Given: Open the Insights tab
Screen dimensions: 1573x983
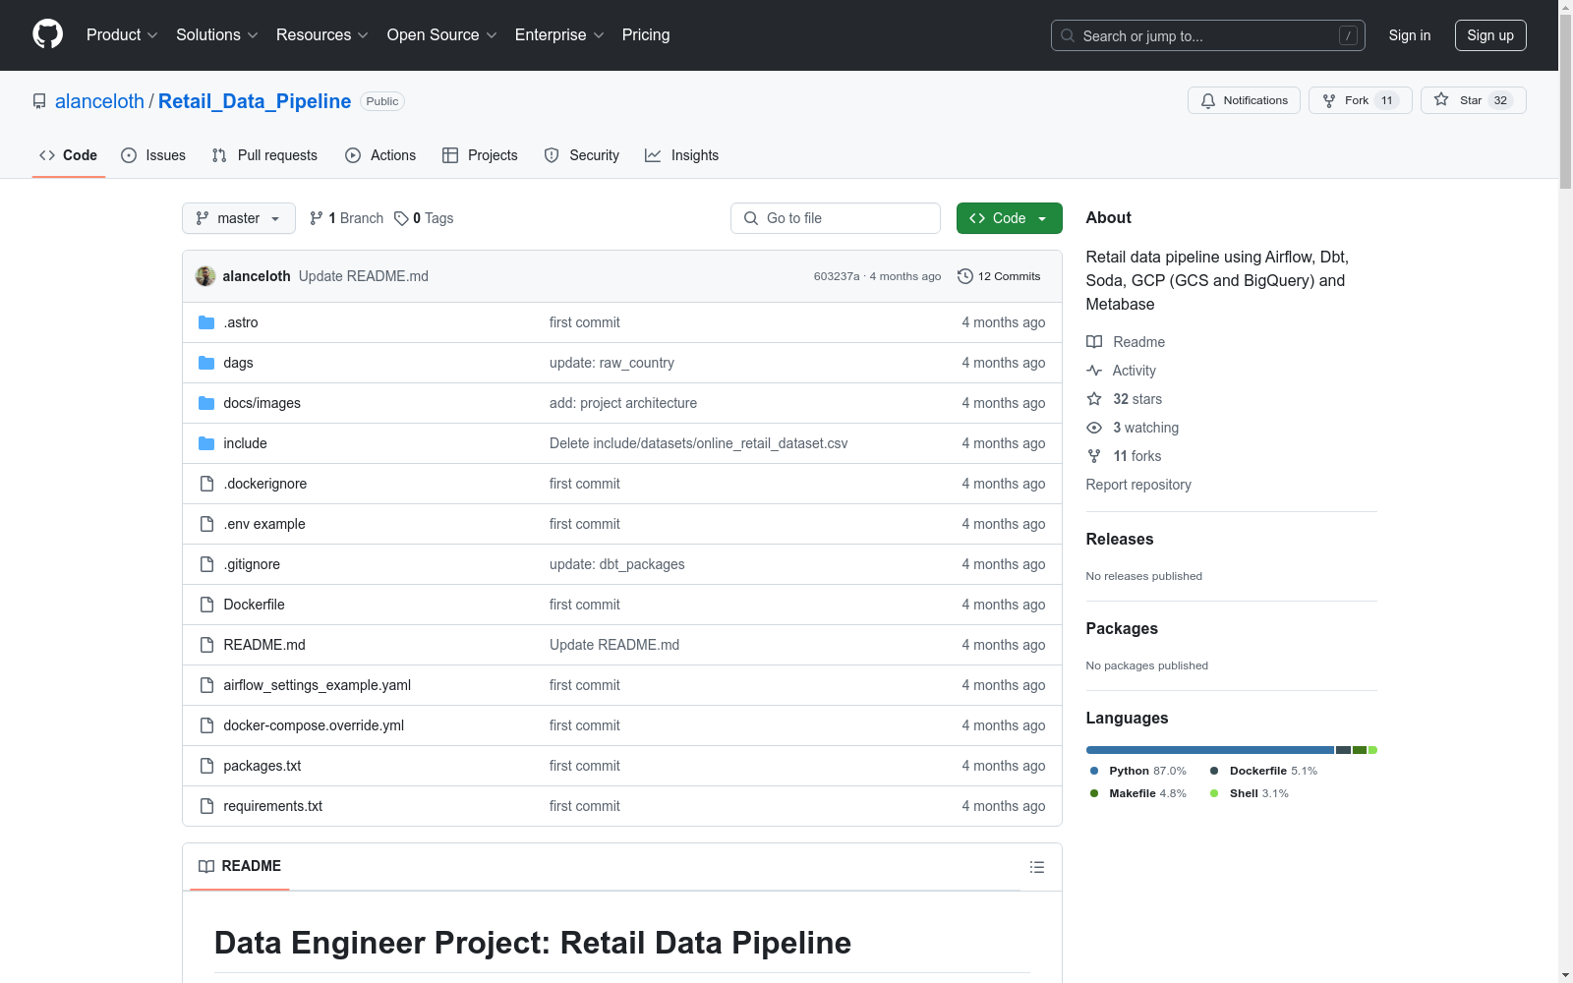Looking at the screenshot, I should point(682,155).
